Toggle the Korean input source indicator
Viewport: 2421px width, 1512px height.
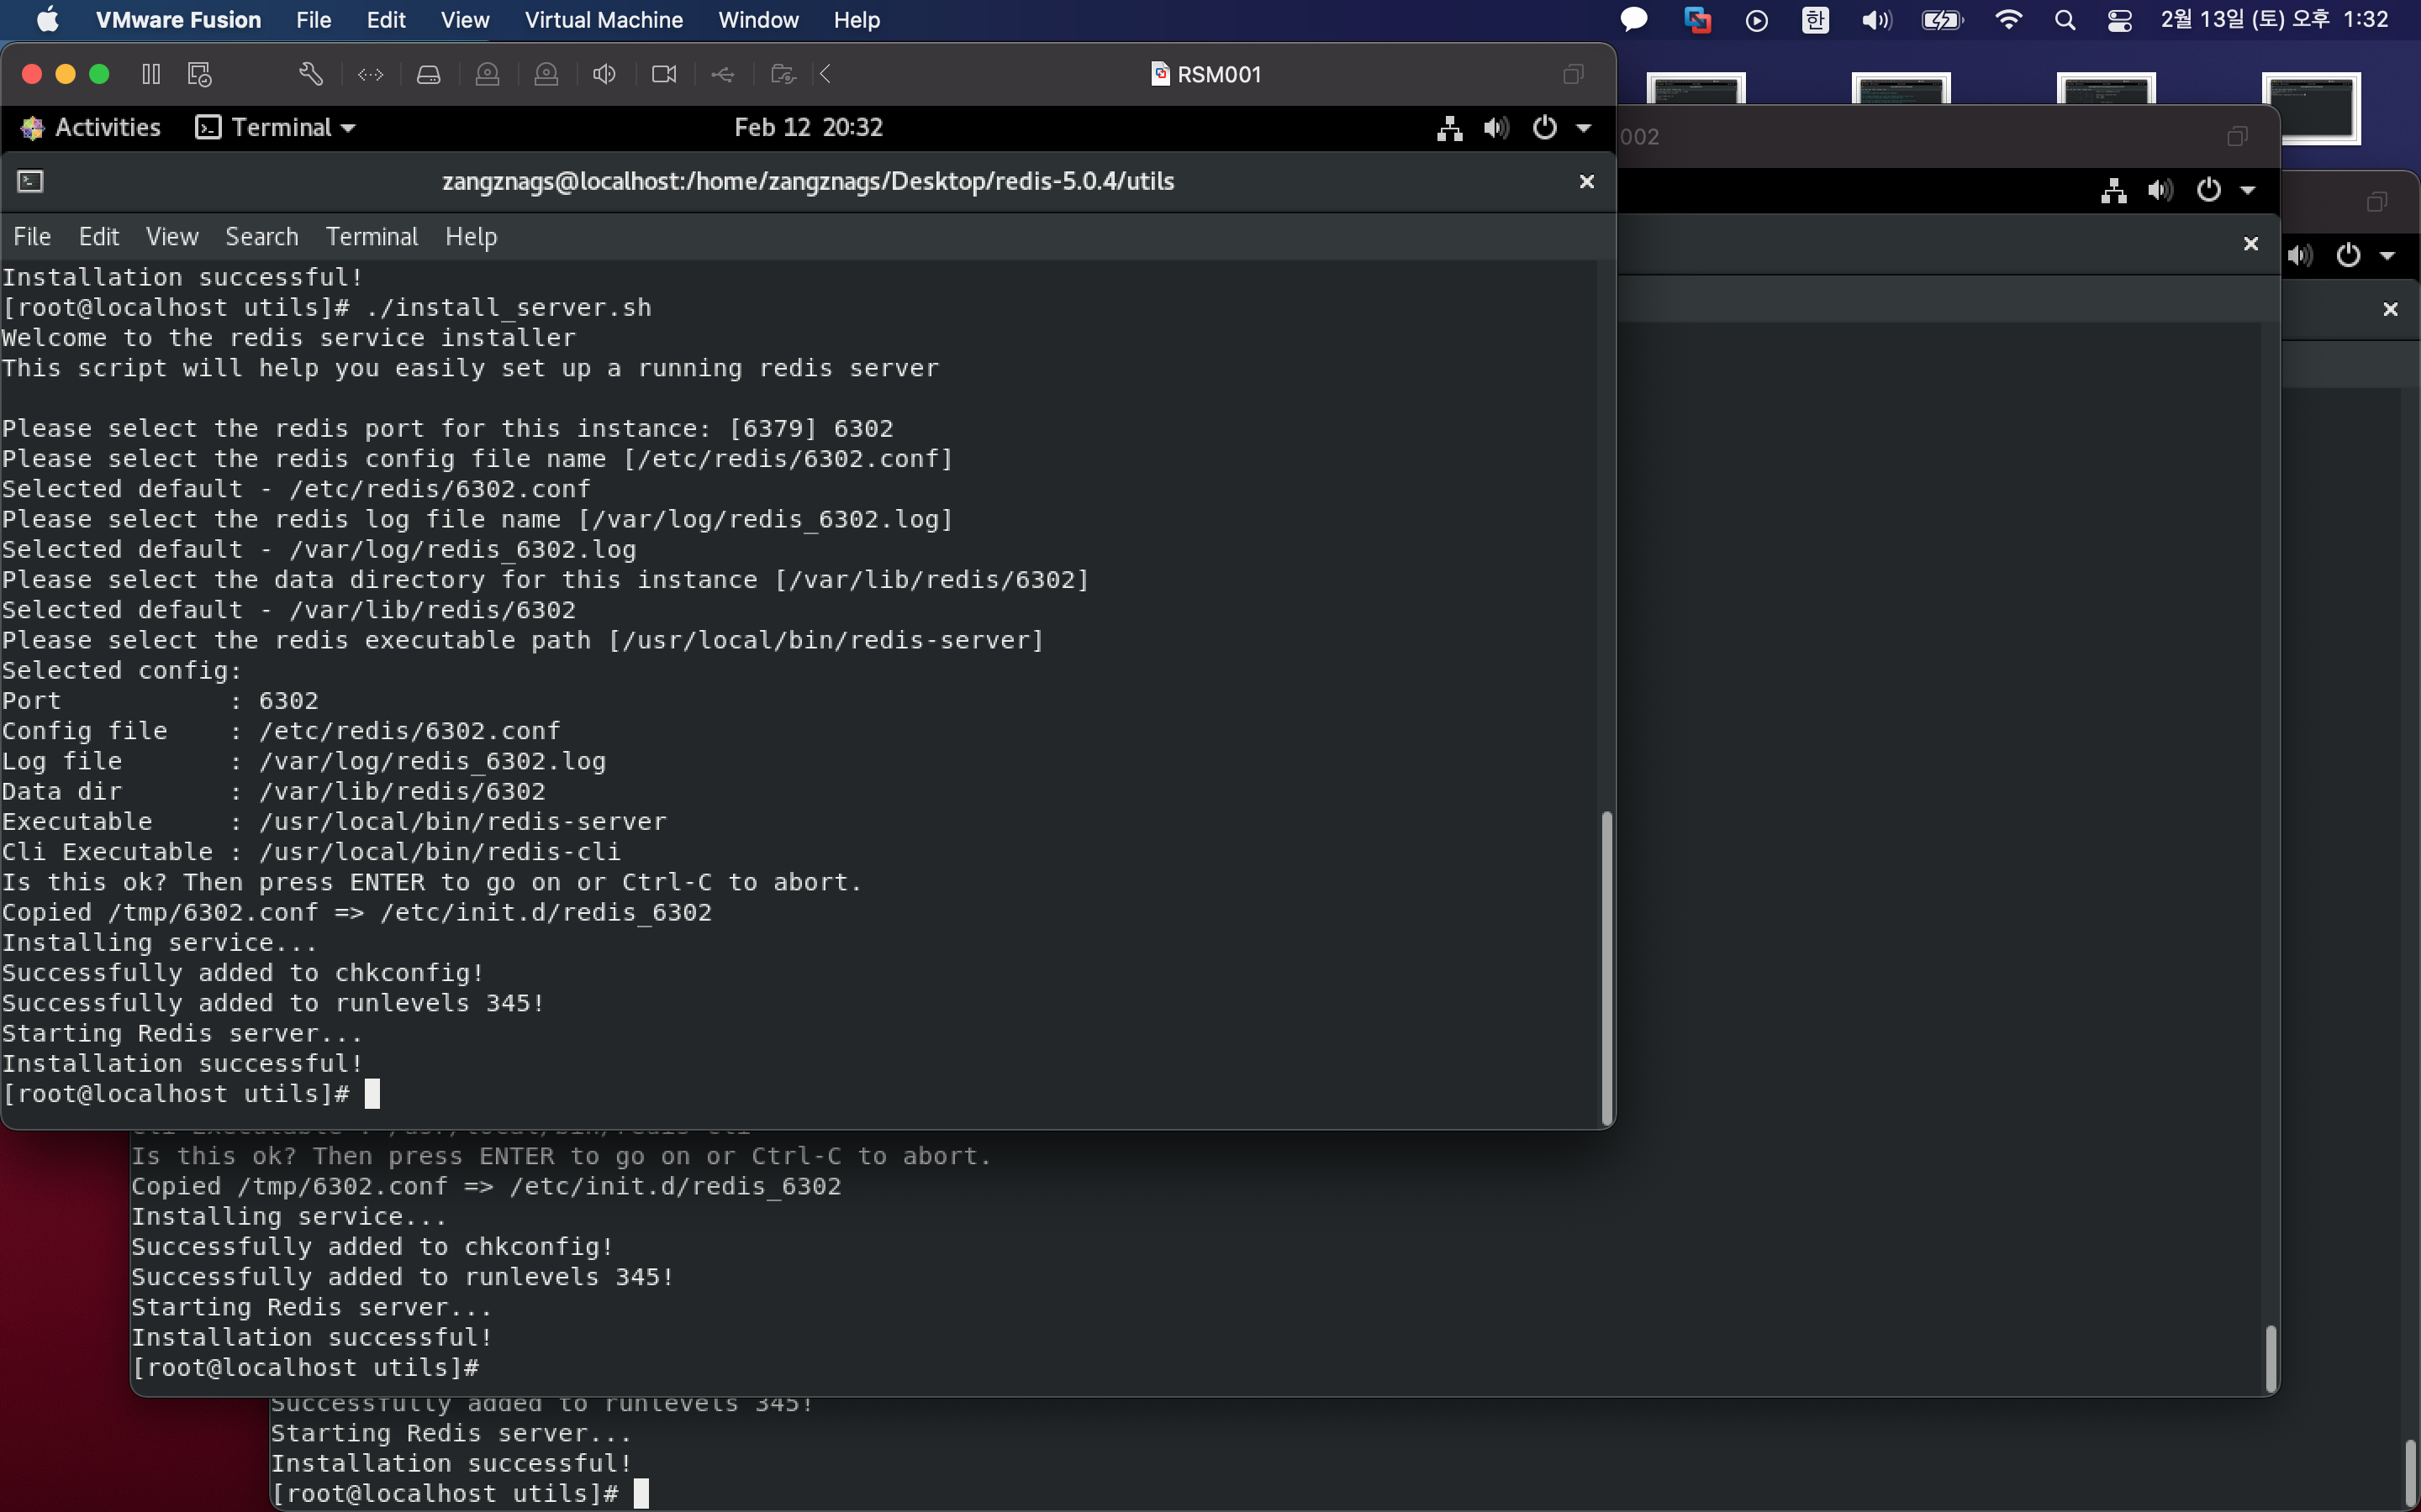pyautogui.click(x=1815, y=20)
